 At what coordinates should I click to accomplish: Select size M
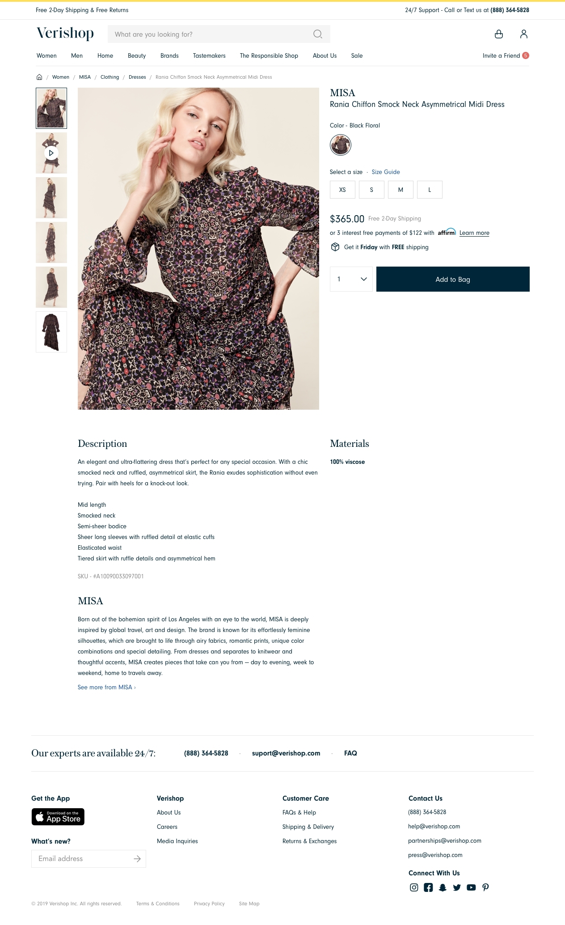tap(401, 190)
